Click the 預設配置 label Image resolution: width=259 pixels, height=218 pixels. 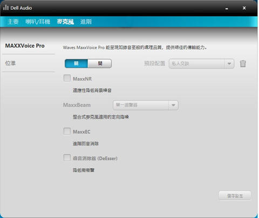(x=154, y=63)
